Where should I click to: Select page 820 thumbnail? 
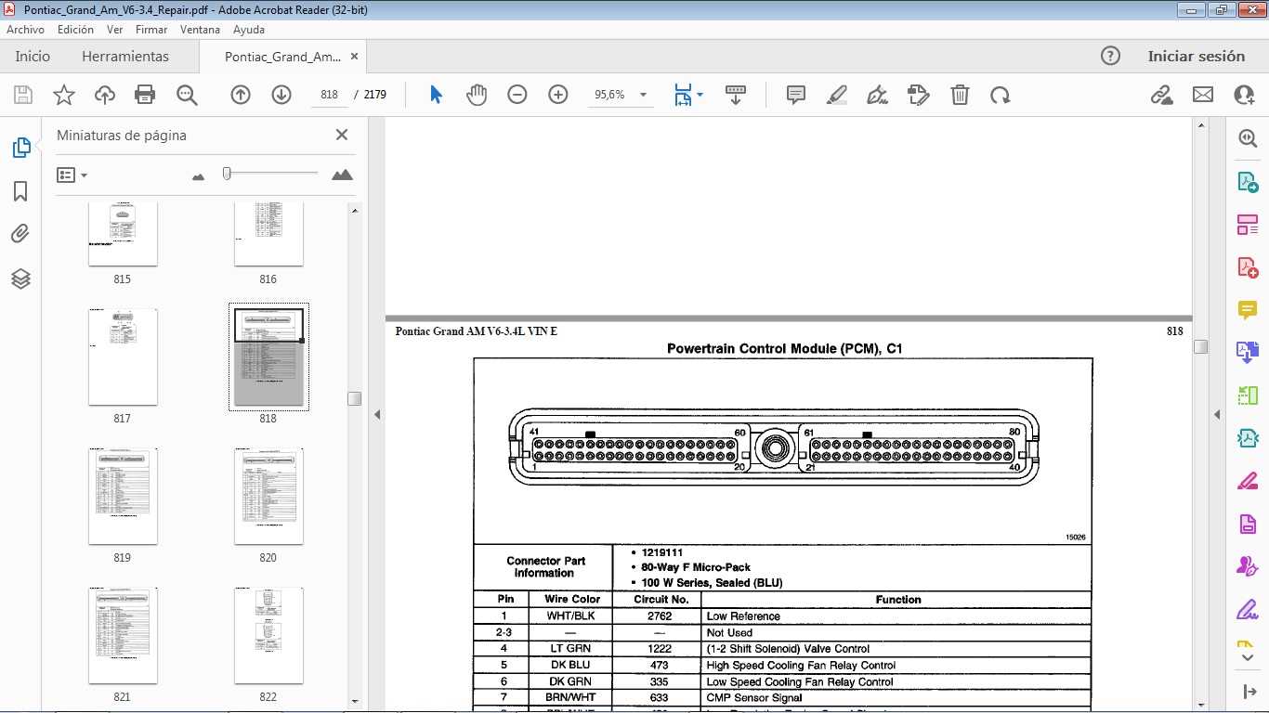point(268,497)
